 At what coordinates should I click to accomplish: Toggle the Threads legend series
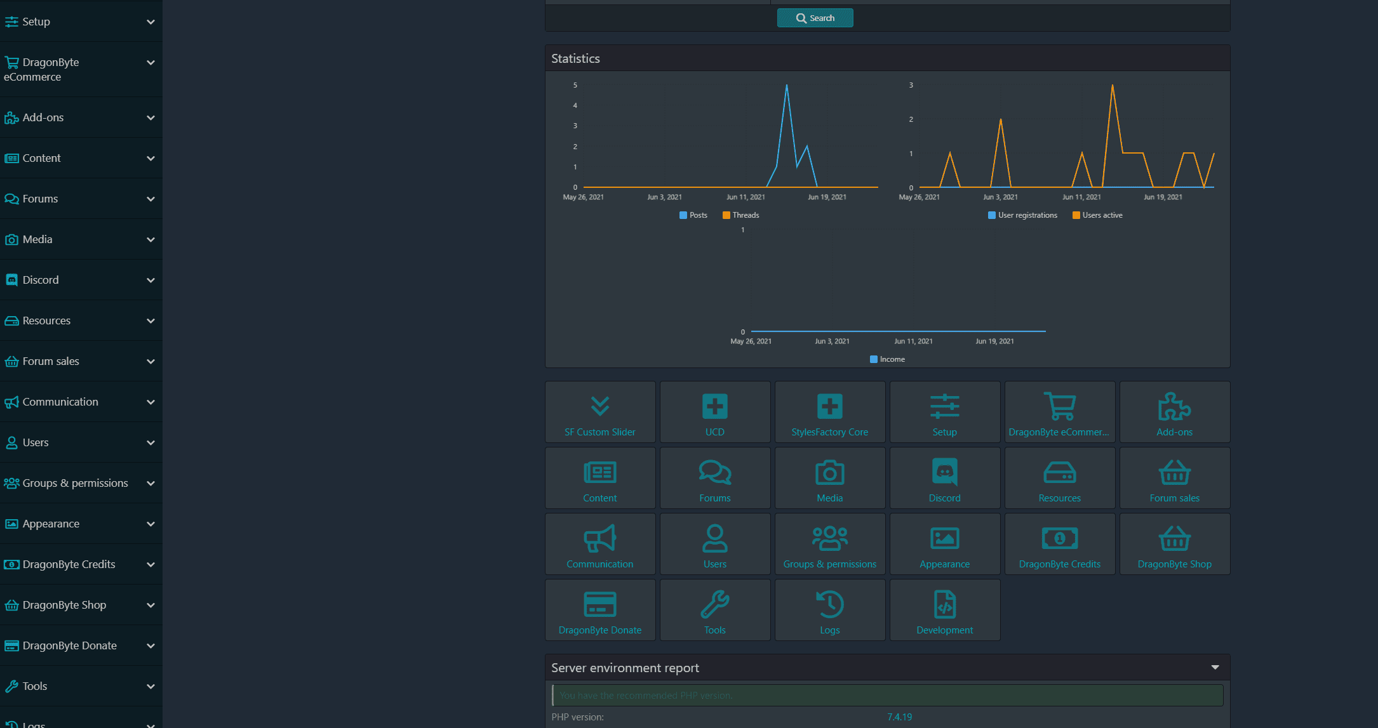point(740,215)
